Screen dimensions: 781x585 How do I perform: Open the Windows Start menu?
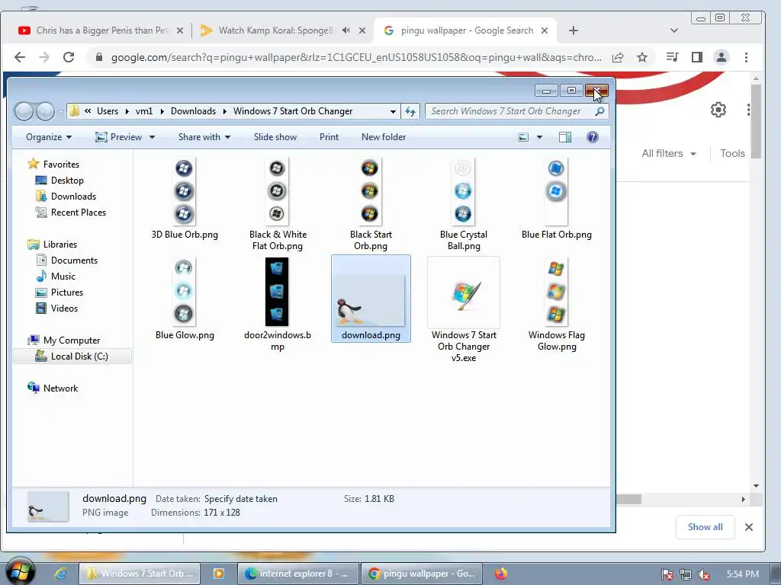point(19,571)
